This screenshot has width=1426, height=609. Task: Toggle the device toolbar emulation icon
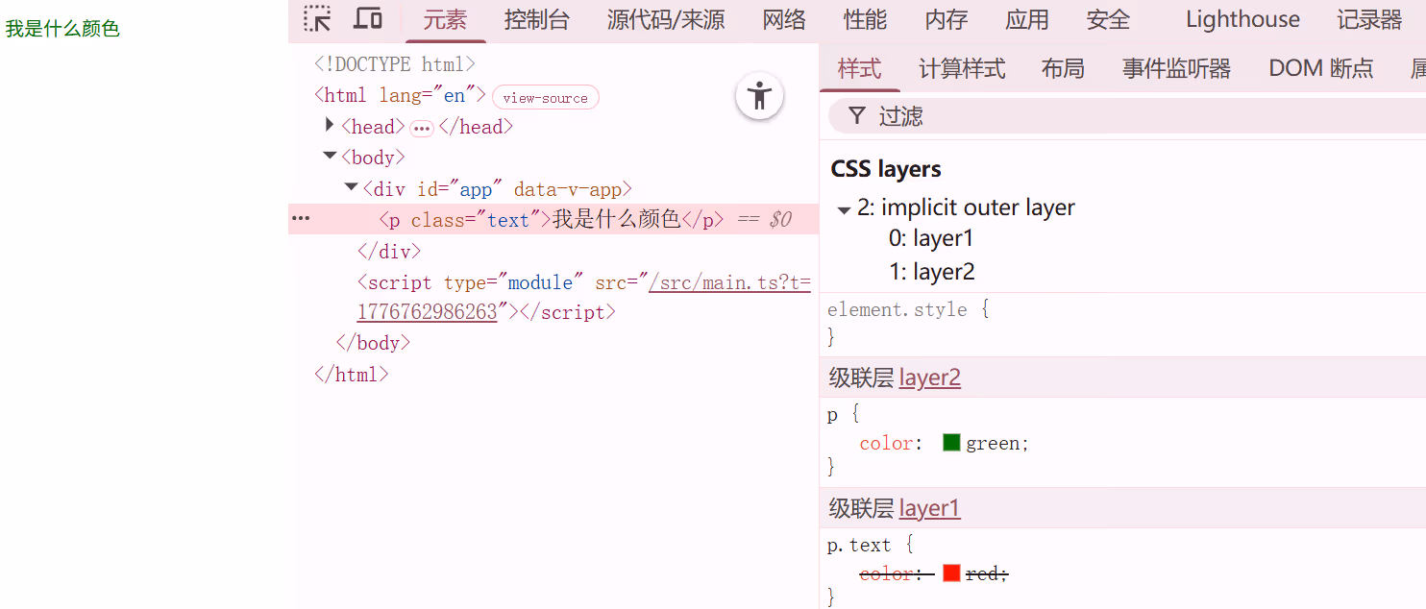368,19
